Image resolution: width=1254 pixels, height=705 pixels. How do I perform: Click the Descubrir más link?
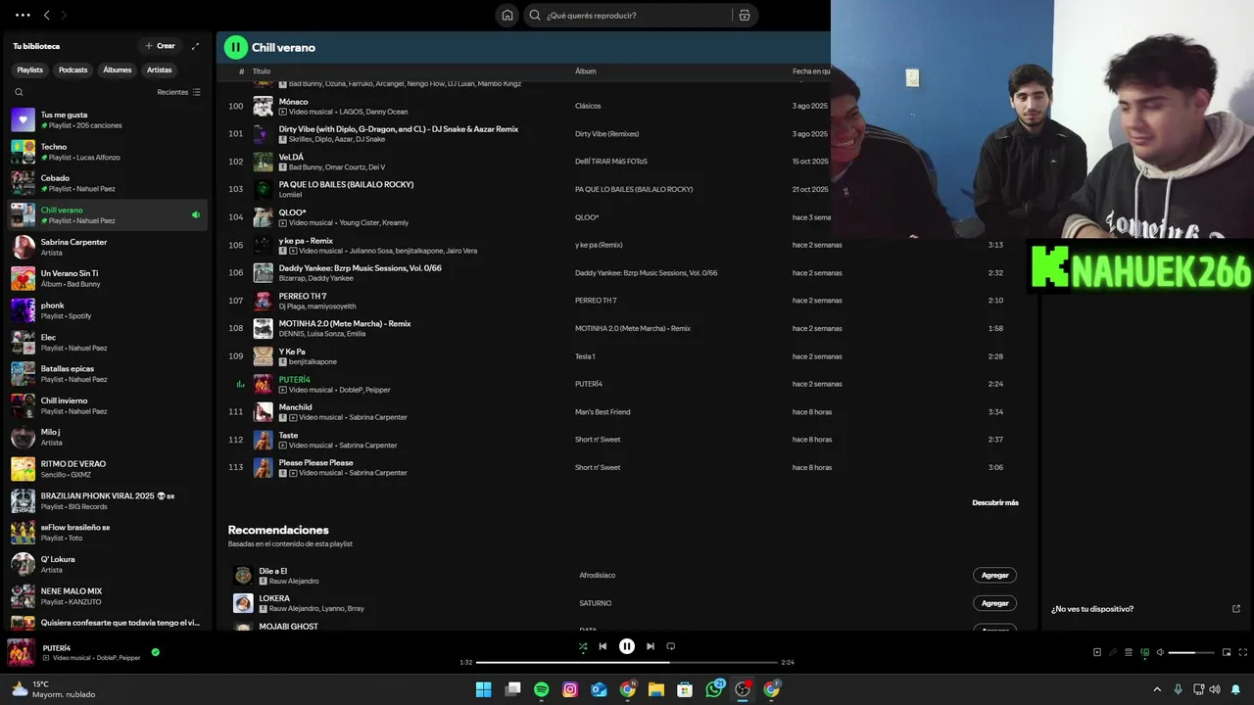click(x=995, y=502)
